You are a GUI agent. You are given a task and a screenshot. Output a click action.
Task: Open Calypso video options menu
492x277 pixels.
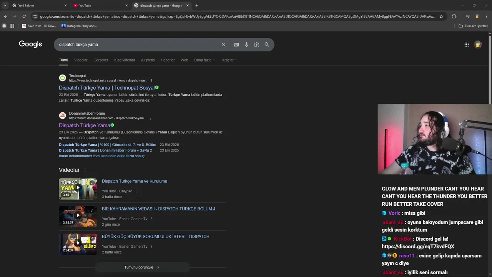click(136, 191)
